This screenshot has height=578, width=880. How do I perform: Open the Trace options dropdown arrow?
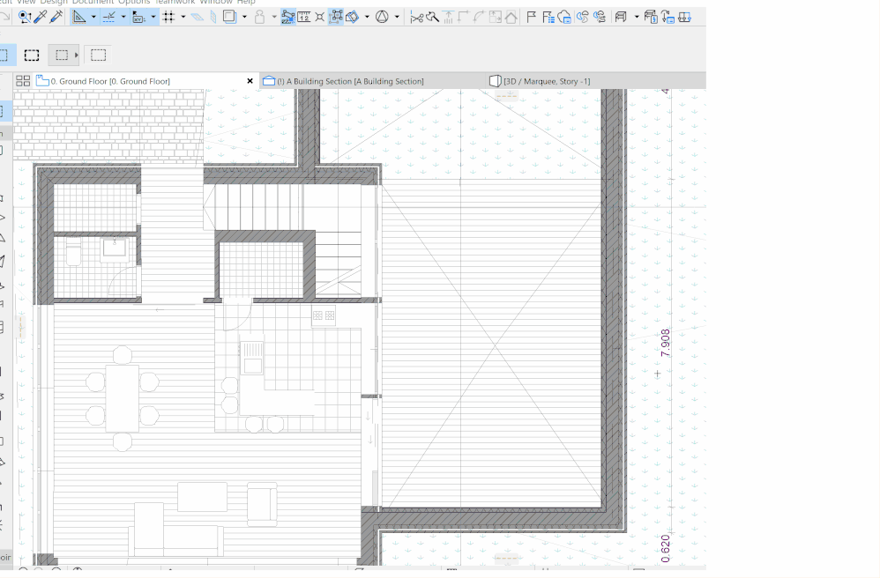(244, 18)
